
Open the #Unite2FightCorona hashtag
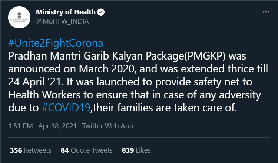55,43
